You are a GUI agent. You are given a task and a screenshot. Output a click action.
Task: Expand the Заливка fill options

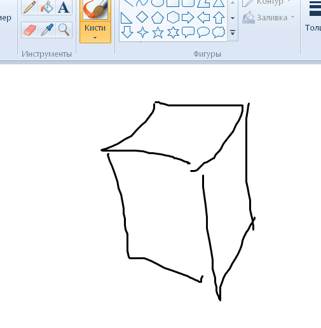pyautogui.click(x=268, y=18)
